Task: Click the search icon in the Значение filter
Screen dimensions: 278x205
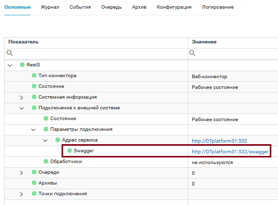Action: [x=192, y=53]
